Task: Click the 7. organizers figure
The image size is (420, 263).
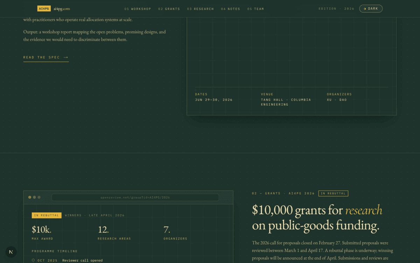Action: [167, 230]
